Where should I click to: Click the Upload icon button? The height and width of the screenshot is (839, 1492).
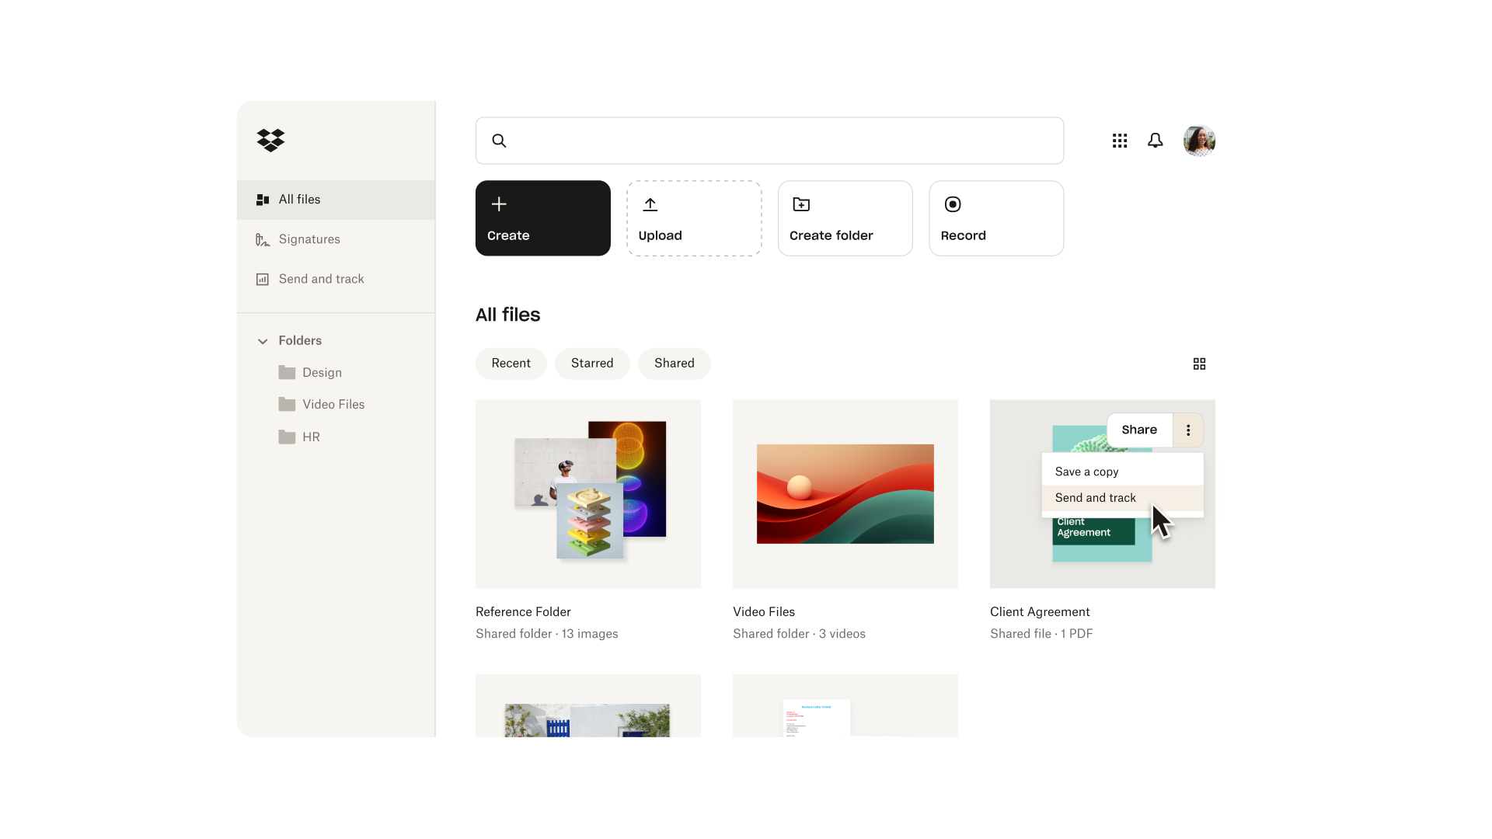650,204
